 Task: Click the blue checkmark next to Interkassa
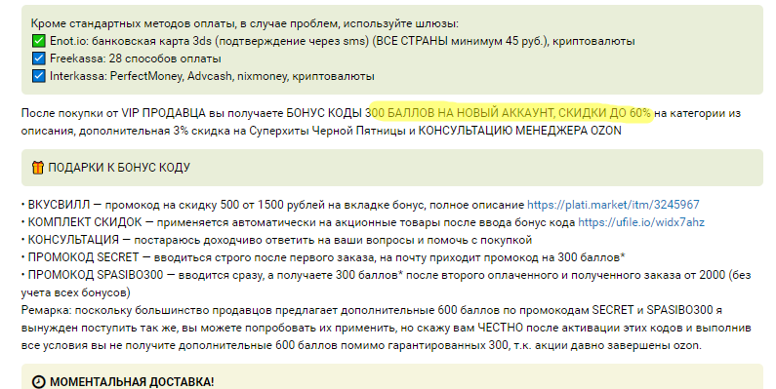click(38, 76)
